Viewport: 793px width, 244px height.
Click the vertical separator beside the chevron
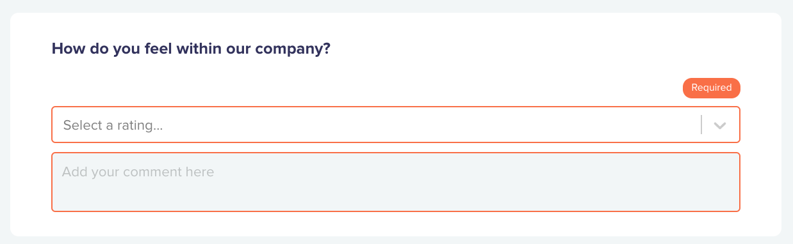[x=701, y=125]
